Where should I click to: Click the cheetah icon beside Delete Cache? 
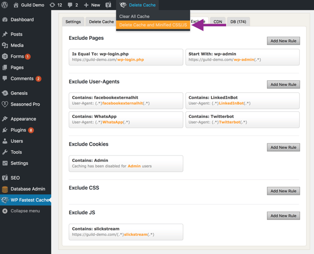[123, 5]
